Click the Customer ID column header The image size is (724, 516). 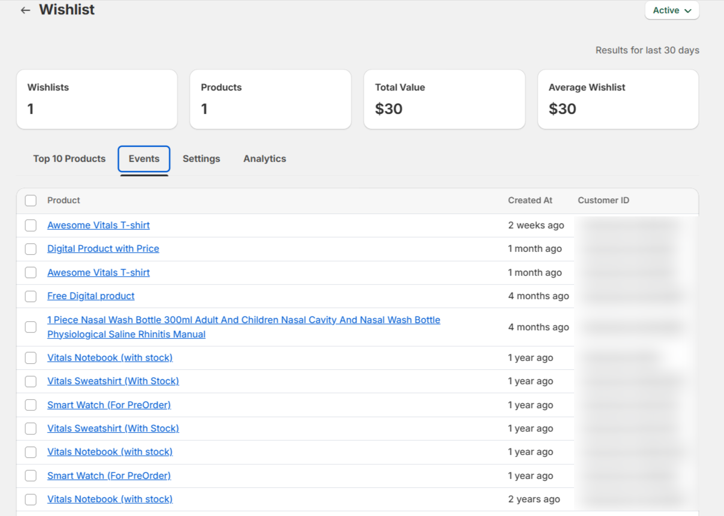603,200
